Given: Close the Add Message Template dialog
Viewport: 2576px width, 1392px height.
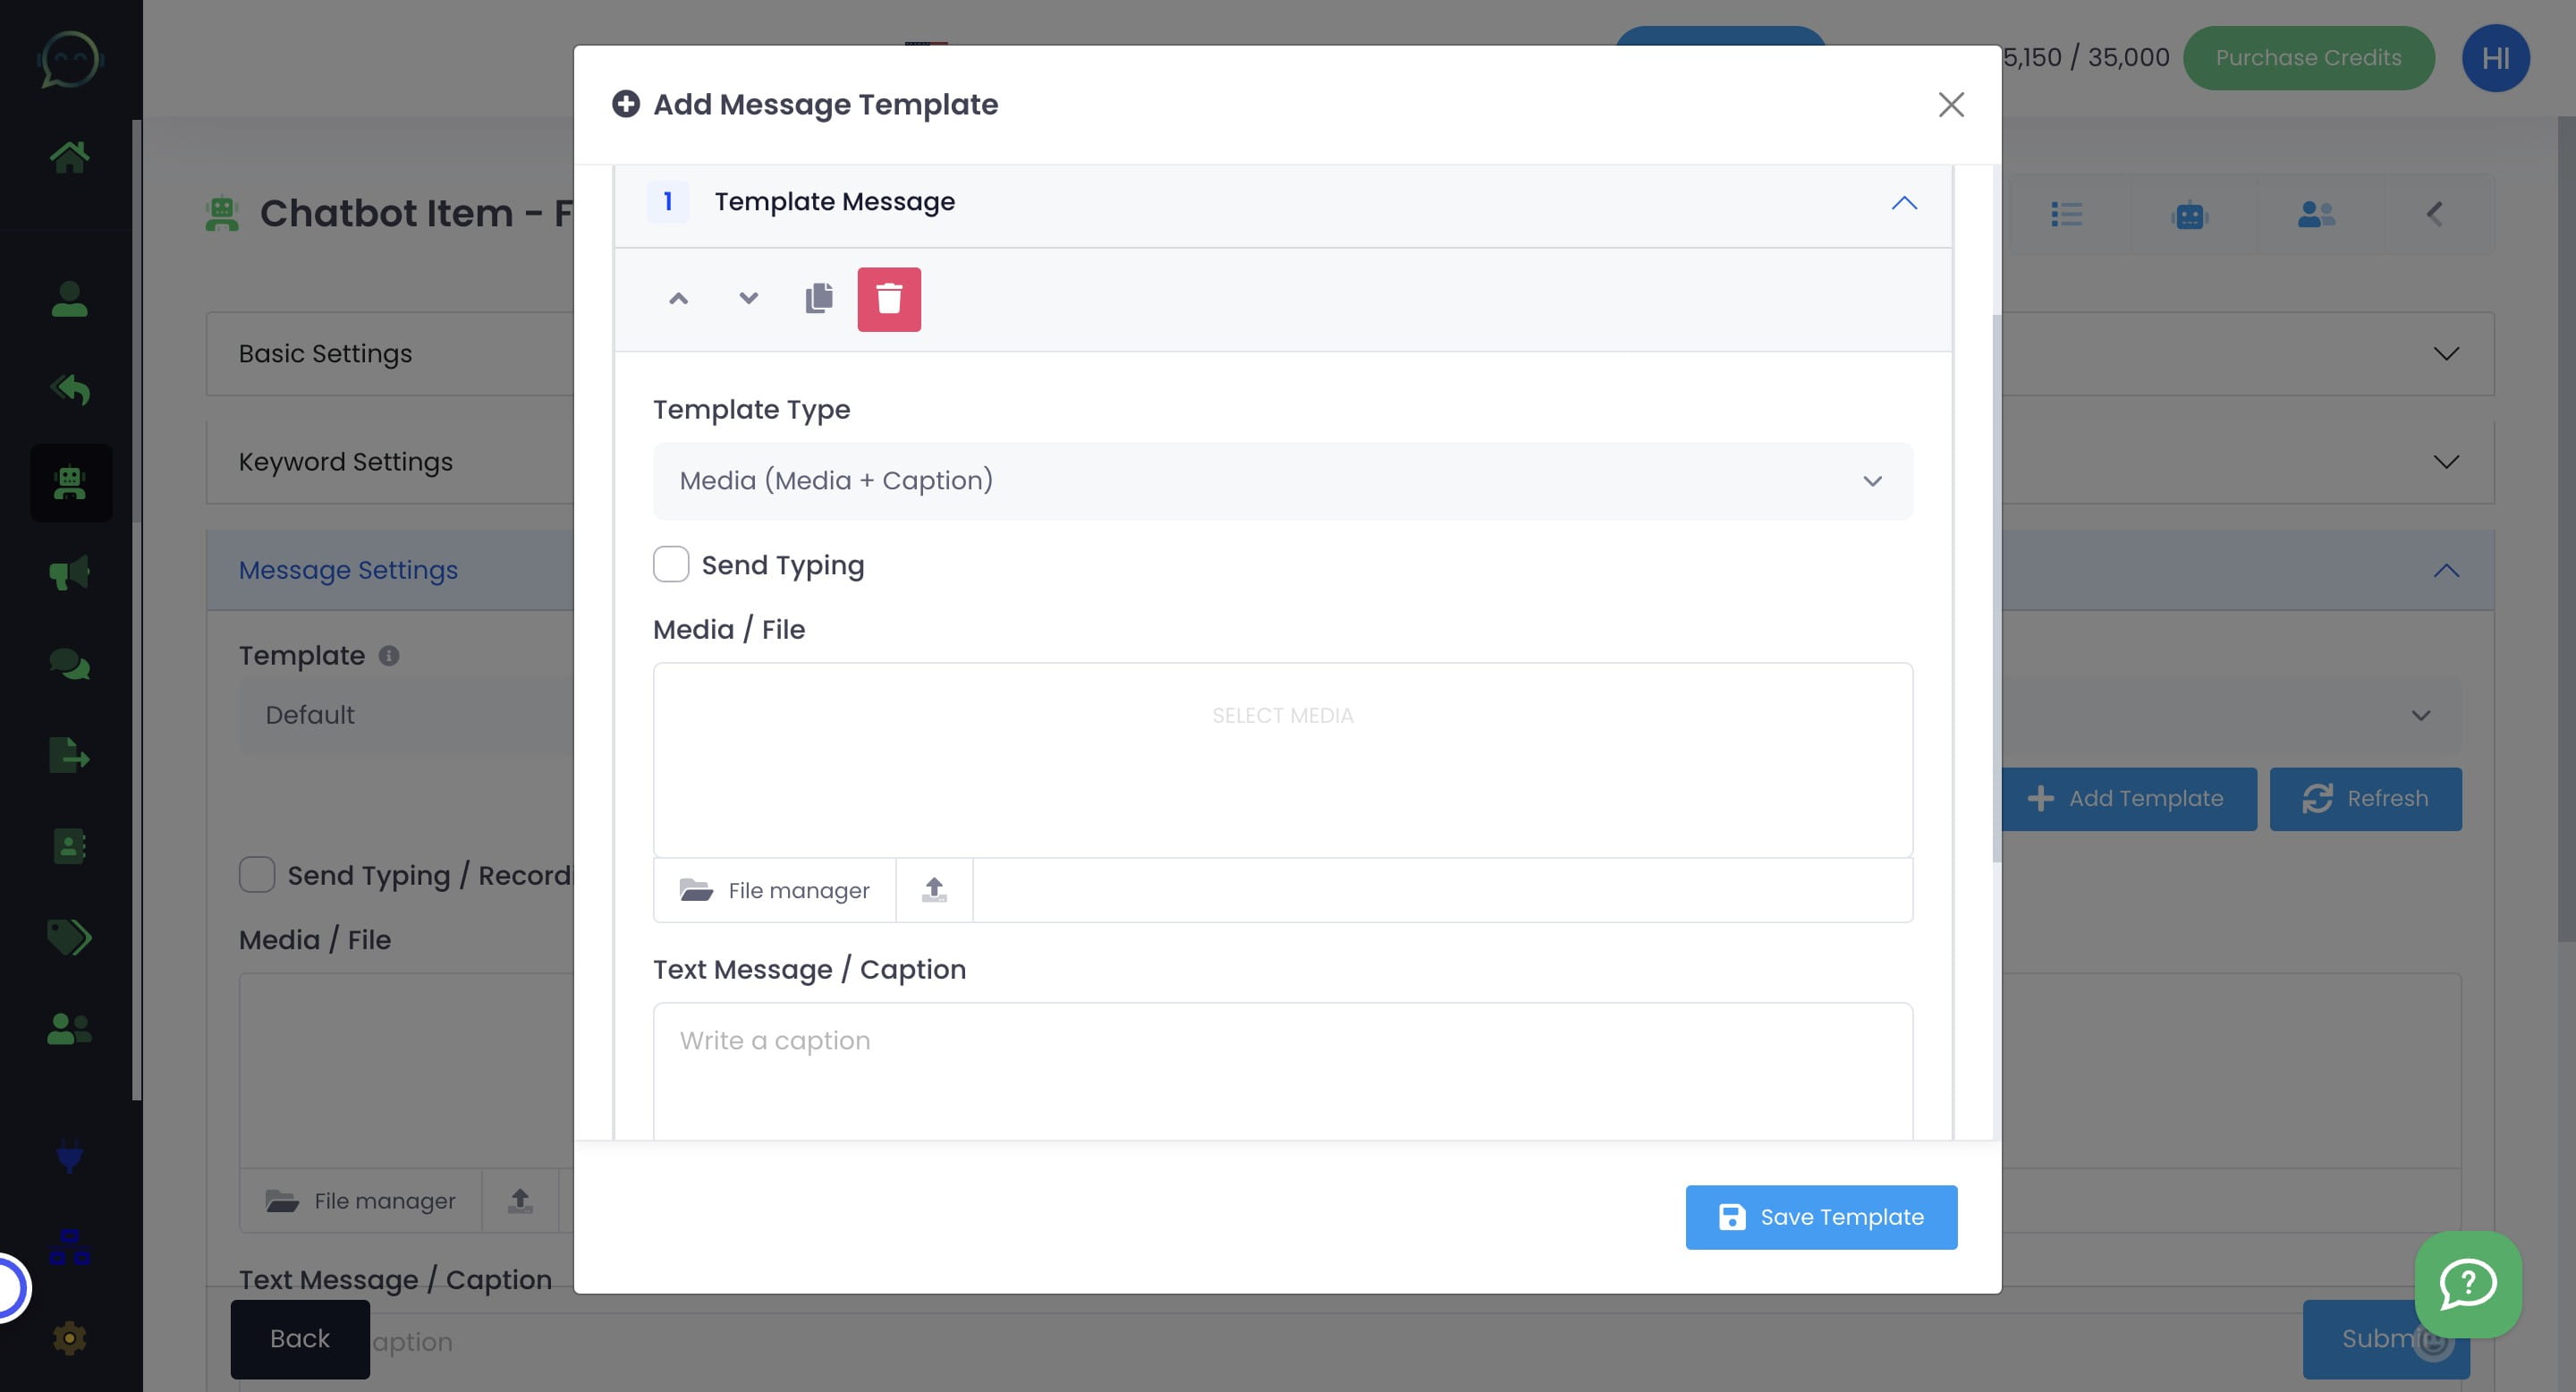Looking at the screenshot, I should click(x=1950, y=105).
